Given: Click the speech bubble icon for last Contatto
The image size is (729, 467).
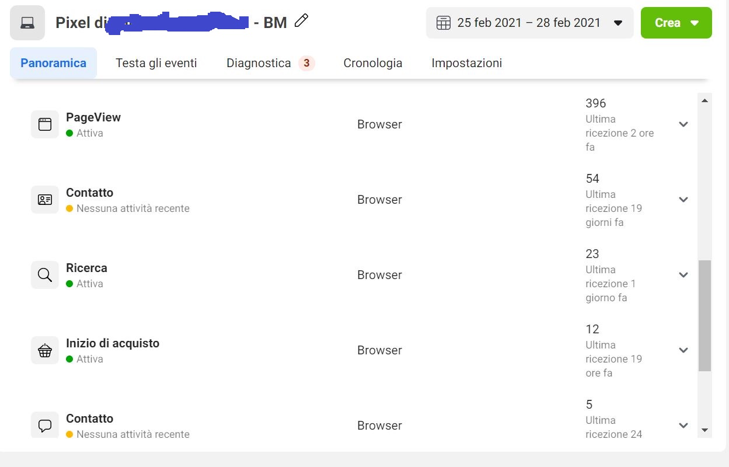Looking at the screenshot, I should tap(45, 424).
